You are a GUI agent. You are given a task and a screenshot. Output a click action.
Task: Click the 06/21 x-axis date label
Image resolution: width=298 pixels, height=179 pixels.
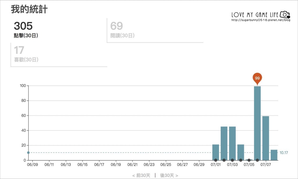(132, 164)
